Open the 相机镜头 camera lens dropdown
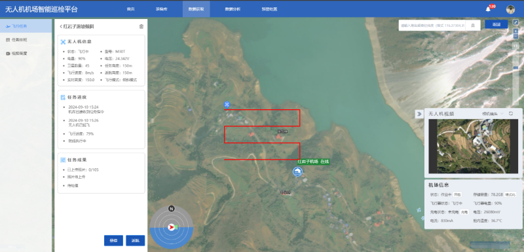This screenshot has height=252, width=524. [x=493, y=114]
